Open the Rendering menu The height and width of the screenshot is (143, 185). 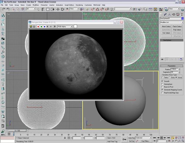(x=79, y=5)
